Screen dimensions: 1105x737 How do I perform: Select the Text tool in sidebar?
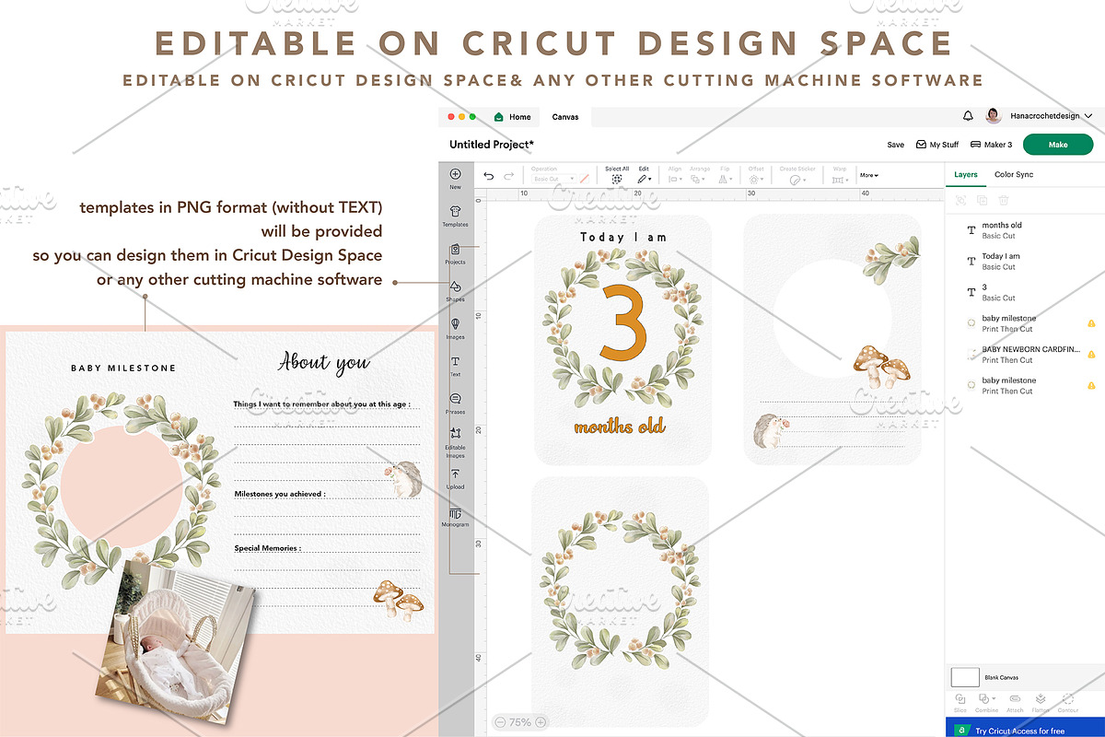(x=455, y=367)
